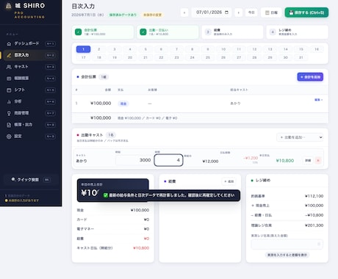Open the キャスト people icon in sidebar

coord(9,67)
